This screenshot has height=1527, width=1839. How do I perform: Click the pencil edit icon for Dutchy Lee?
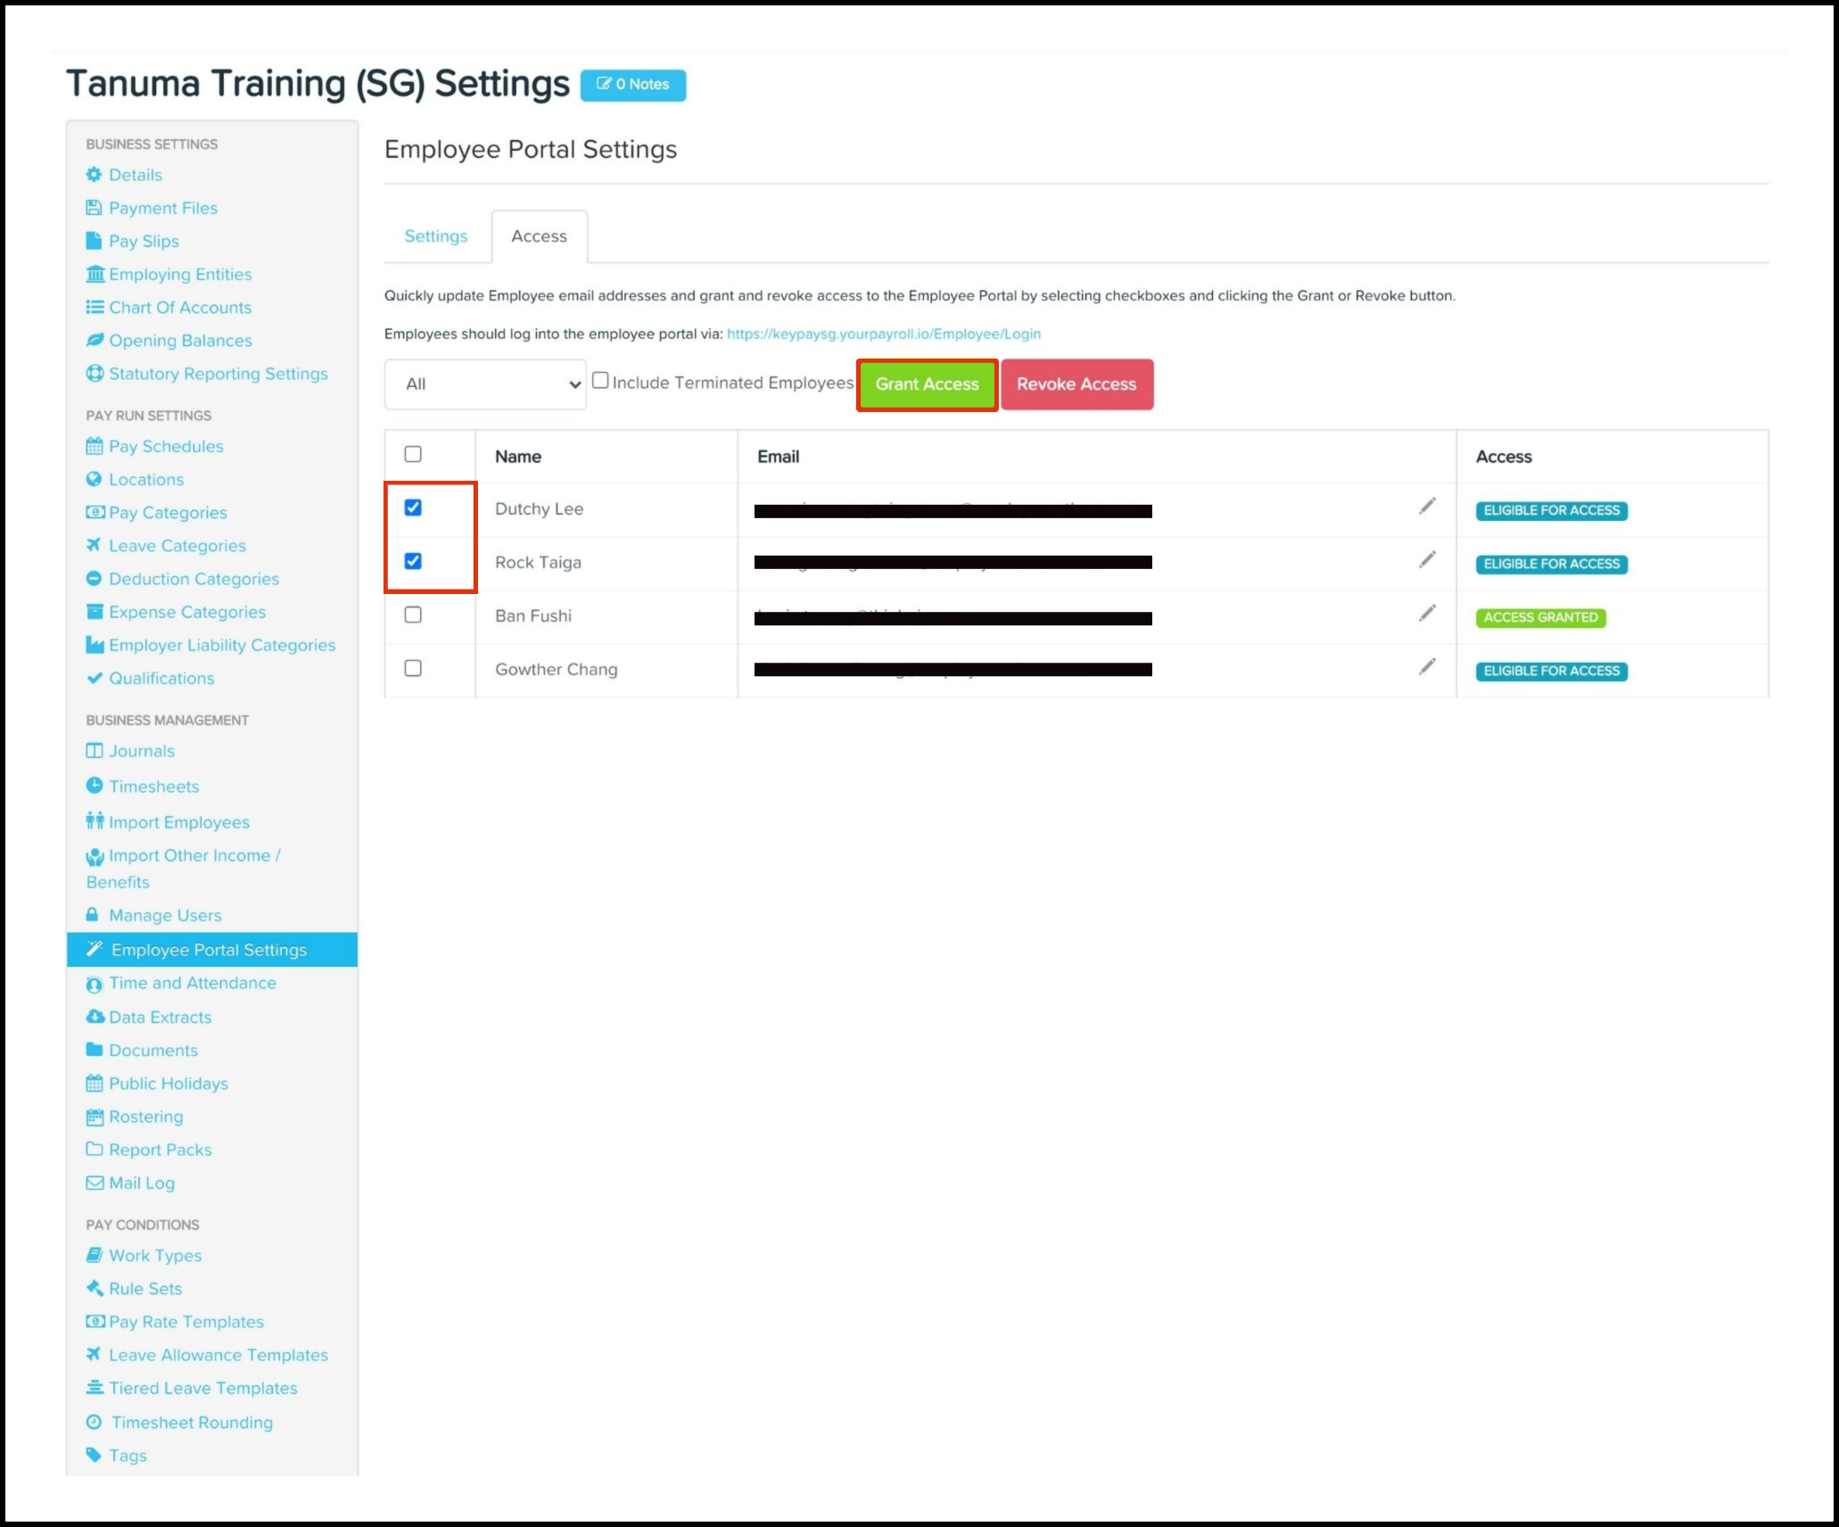(x=1427, y=507)
